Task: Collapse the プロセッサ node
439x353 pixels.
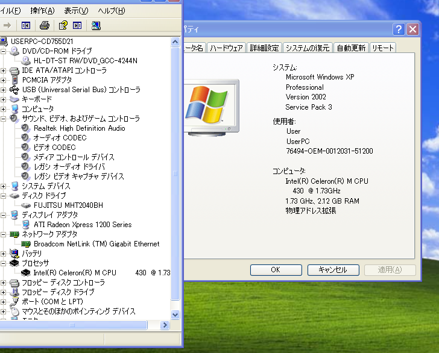Action: point(3,263)
